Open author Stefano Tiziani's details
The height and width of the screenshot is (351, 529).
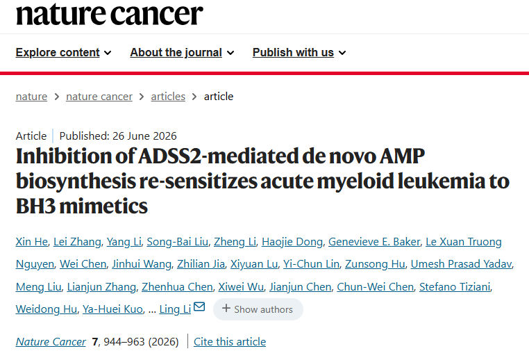(455, 287)
